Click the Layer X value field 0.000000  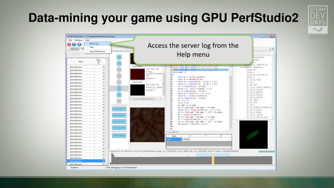(x=190, y=139)
